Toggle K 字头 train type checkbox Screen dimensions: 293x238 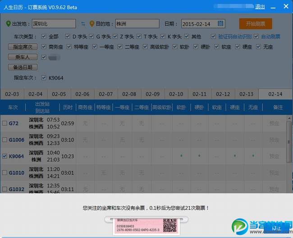[x=163, y=36]
